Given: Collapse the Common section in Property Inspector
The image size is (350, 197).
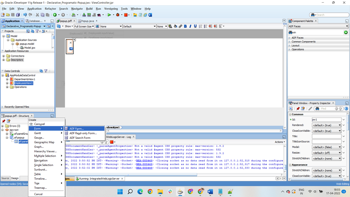Looking at the screenshot, I should point(290,114).
